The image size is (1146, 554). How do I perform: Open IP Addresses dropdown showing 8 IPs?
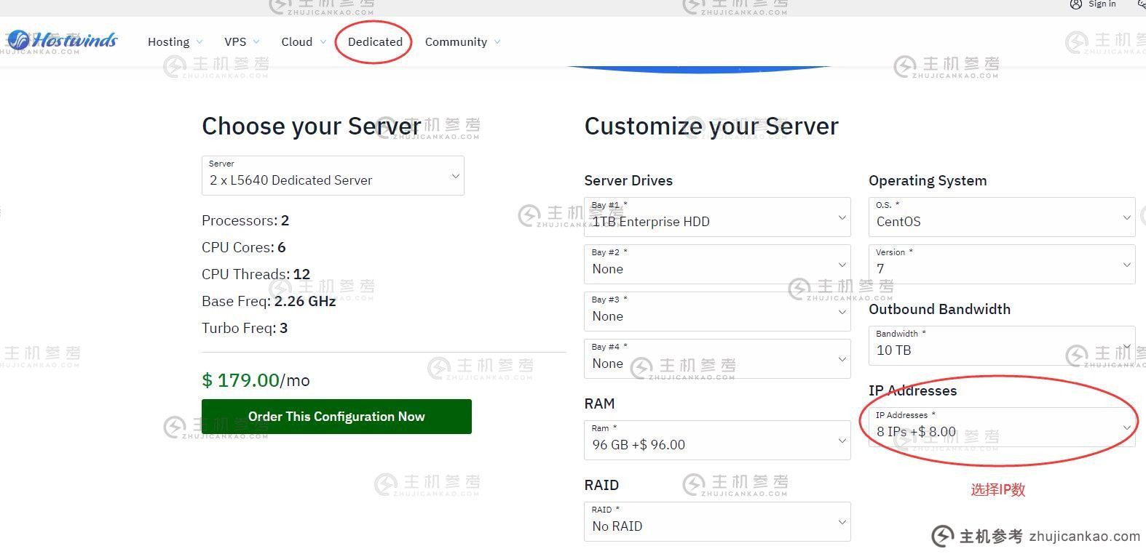point(1002,427)
